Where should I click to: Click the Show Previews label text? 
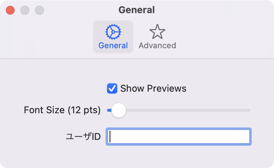[x=153, y=88]
